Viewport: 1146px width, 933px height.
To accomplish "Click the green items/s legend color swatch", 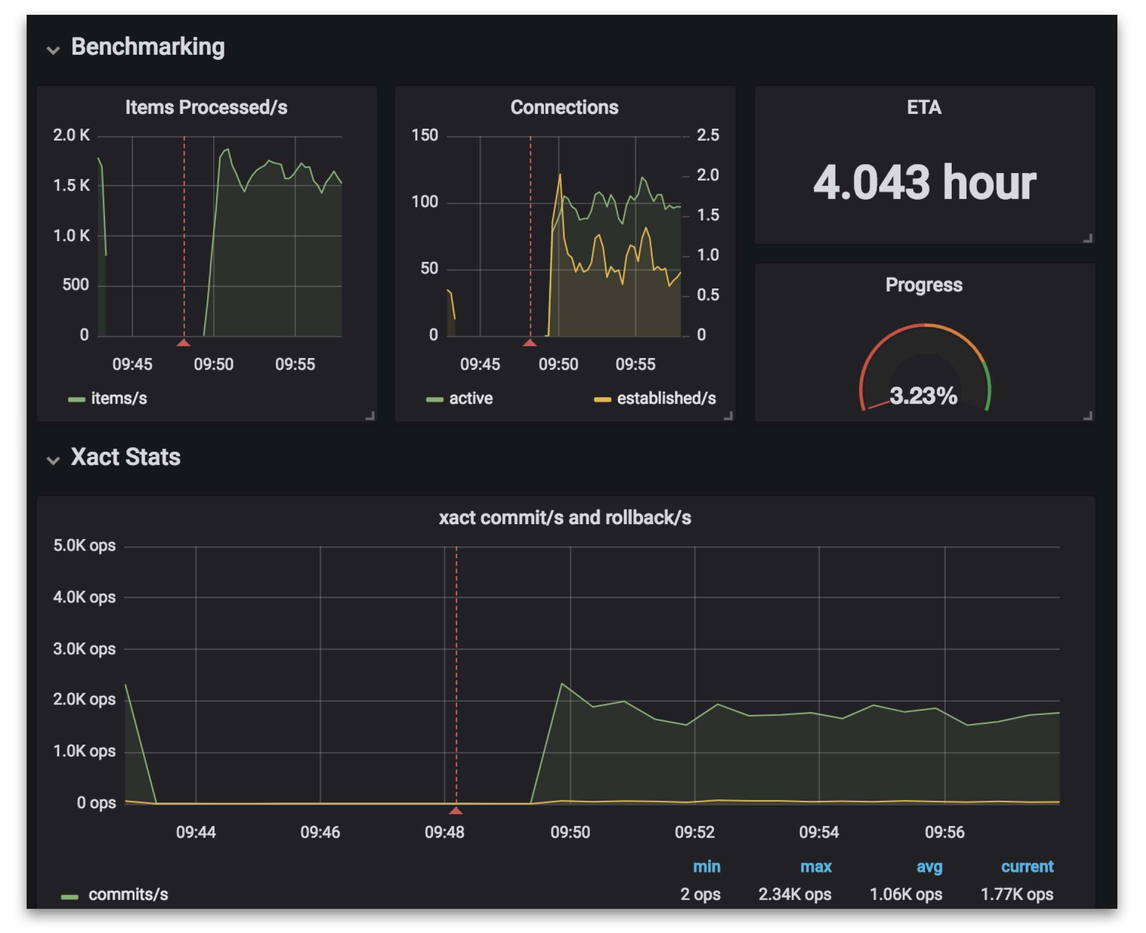I will [x=76, y=399].
